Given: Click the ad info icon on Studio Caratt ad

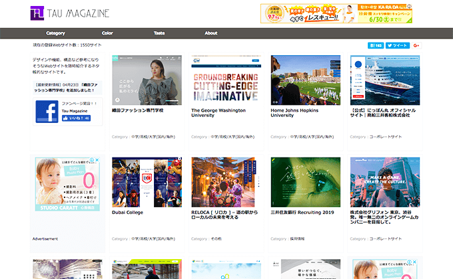Looking at the screenshot, I should 92,159.
